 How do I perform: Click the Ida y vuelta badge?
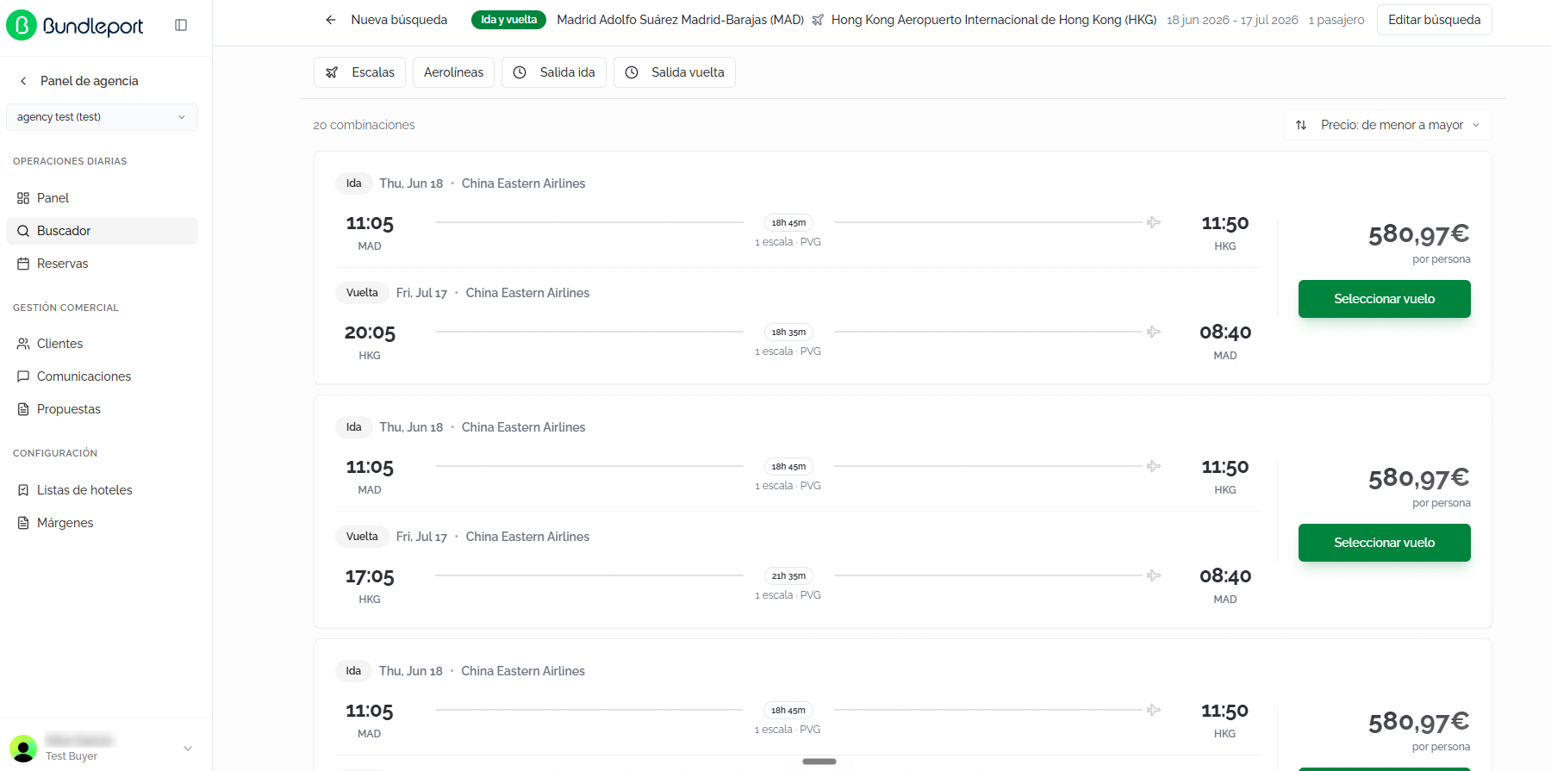click(x=508, y=20)
